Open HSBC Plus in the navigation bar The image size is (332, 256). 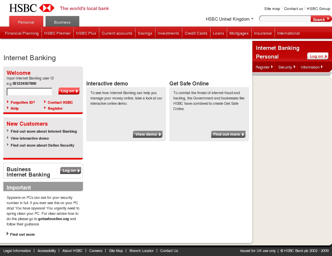pos(86,33)
